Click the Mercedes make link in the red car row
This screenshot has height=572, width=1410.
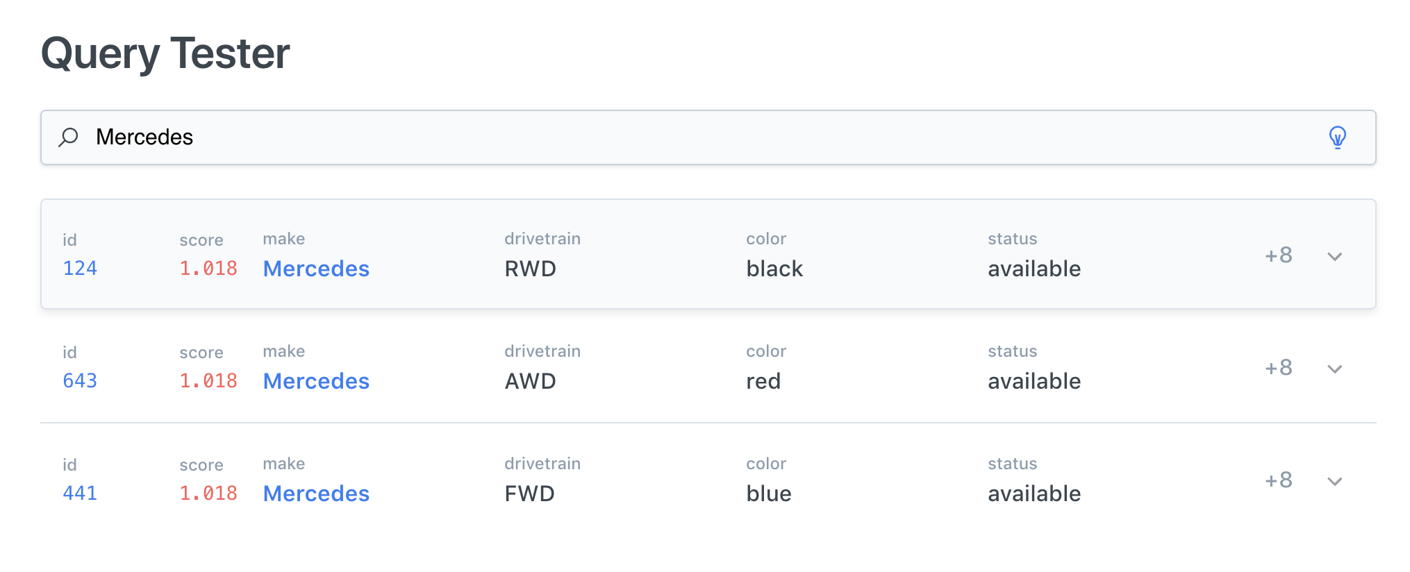(x=316, y=381)
